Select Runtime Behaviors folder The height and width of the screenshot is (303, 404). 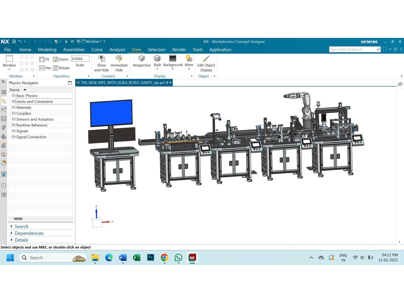click(30, 125)
